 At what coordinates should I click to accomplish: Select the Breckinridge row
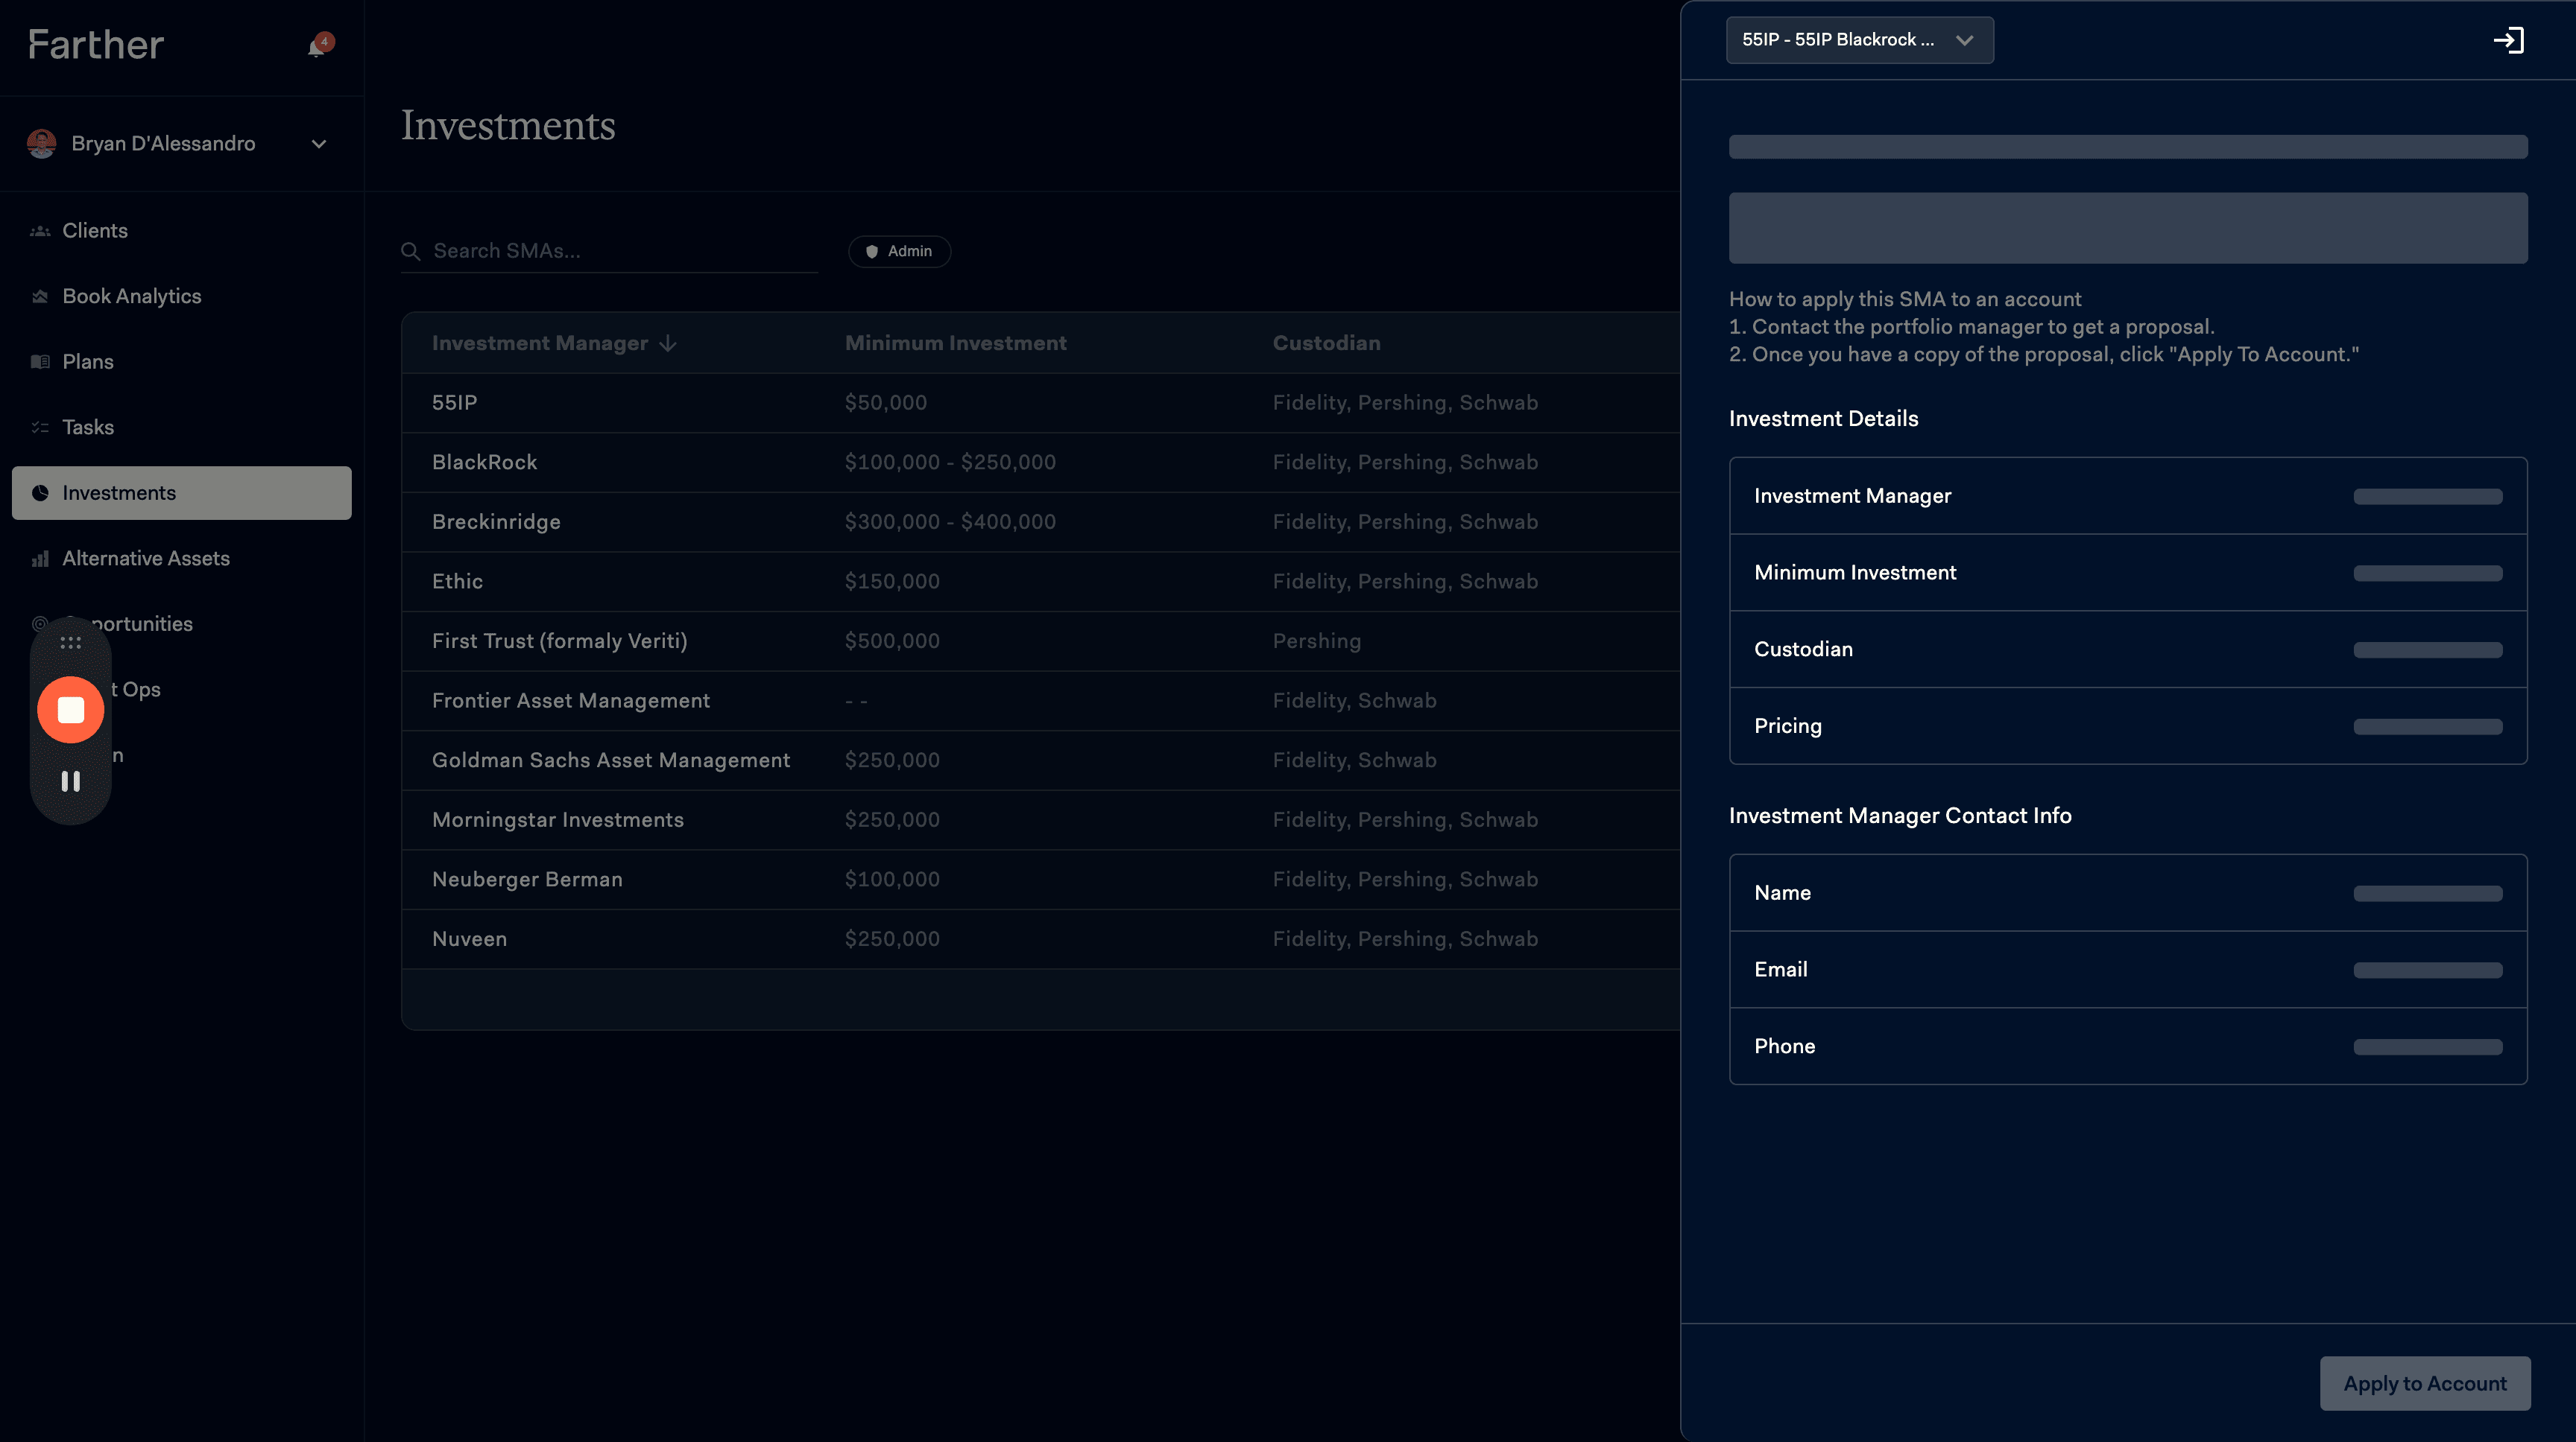(x=1040, y=521)
